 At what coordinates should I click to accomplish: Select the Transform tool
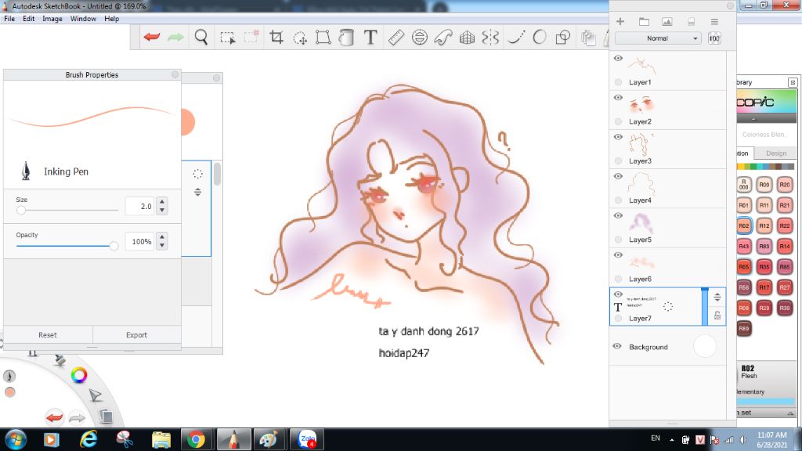(323, 38)
